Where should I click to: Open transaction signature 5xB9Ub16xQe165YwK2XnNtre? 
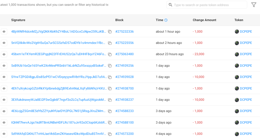(58, 66)
